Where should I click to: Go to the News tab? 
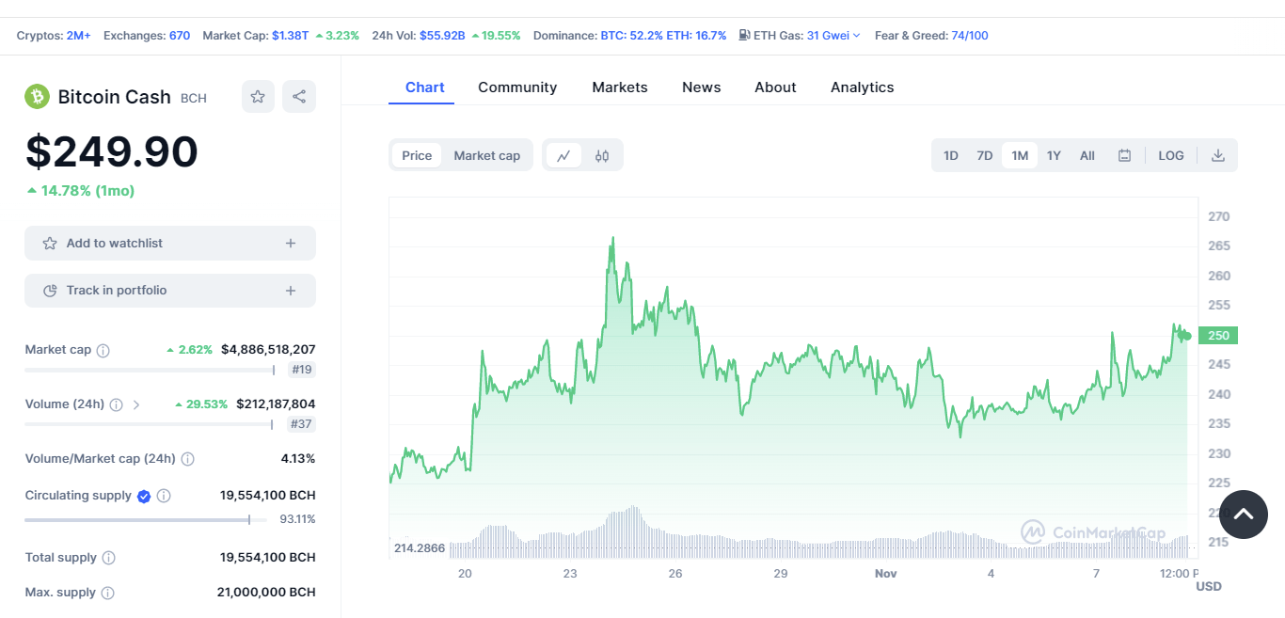click(x=702, y=87)
